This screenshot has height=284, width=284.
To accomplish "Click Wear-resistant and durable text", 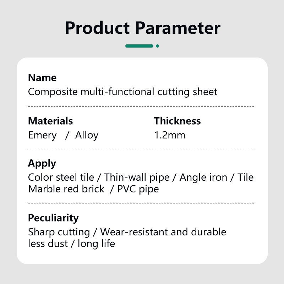I will pyautogui.click(x=163, y=232).
